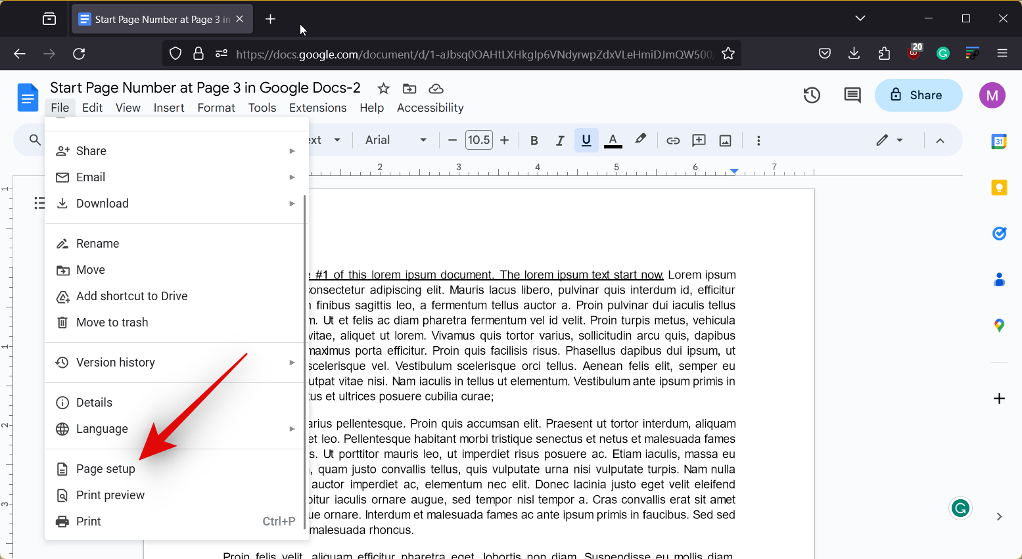Click the insert link icon
The image size is (1022, 559).
[673, 141]
